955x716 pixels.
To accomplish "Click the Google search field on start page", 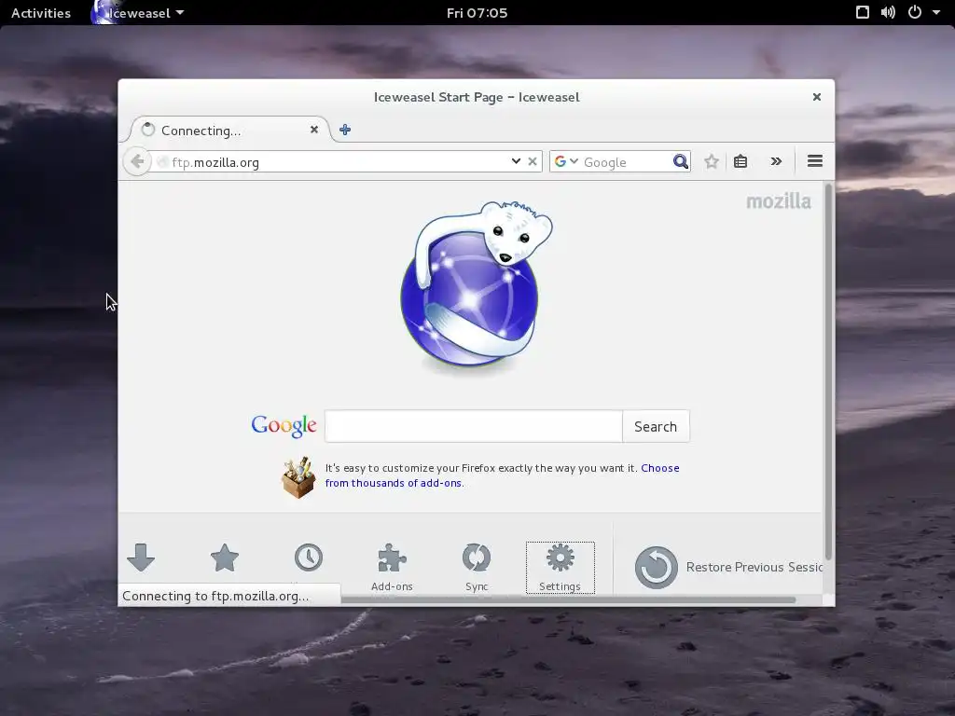I will click(x=474, y=426).
